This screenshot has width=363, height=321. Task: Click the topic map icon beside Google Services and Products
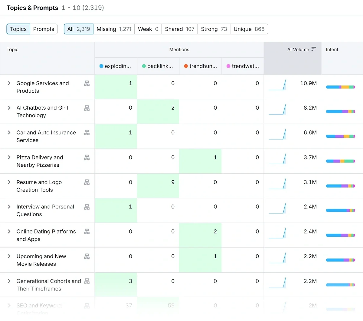(87, 83)
